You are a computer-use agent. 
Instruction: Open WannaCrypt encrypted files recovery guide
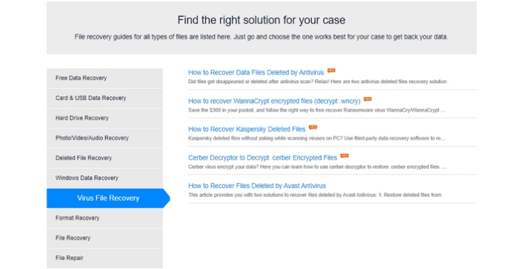274,101
